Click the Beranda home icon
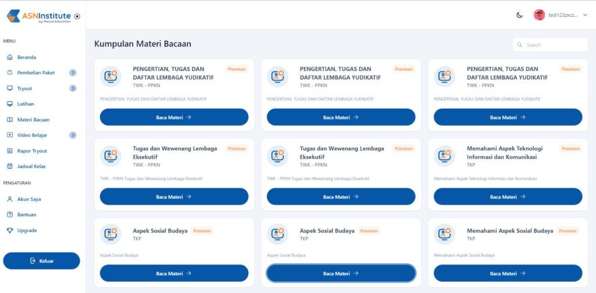The image size is (596, 293). (10, 58)
